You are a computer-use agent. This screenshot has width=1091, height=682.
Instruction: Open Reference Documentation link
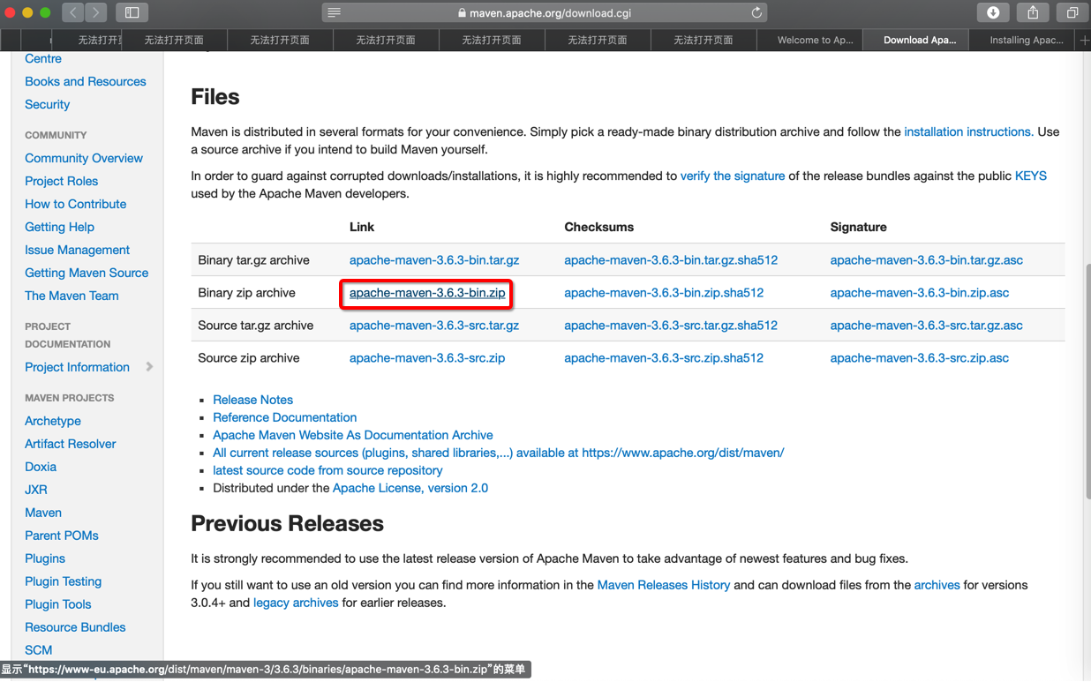(284, 417)
